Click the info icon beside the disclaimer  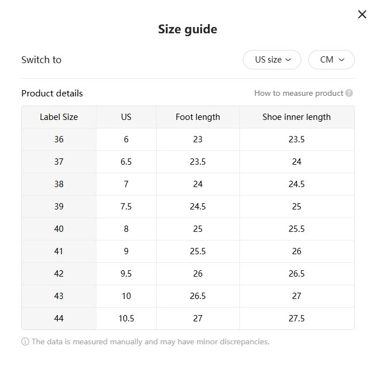coord(25,341)
